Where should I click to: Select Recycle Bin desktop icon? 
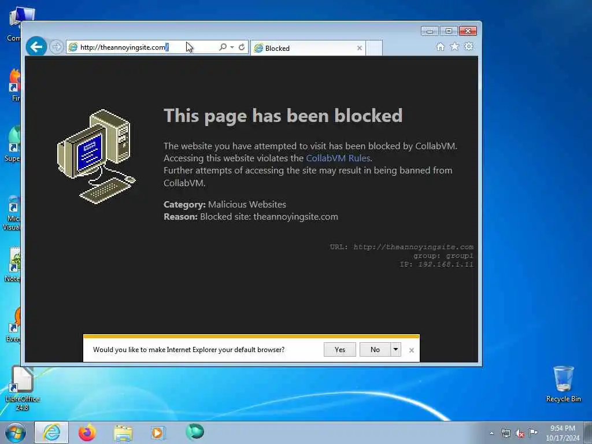pos(563,384)
